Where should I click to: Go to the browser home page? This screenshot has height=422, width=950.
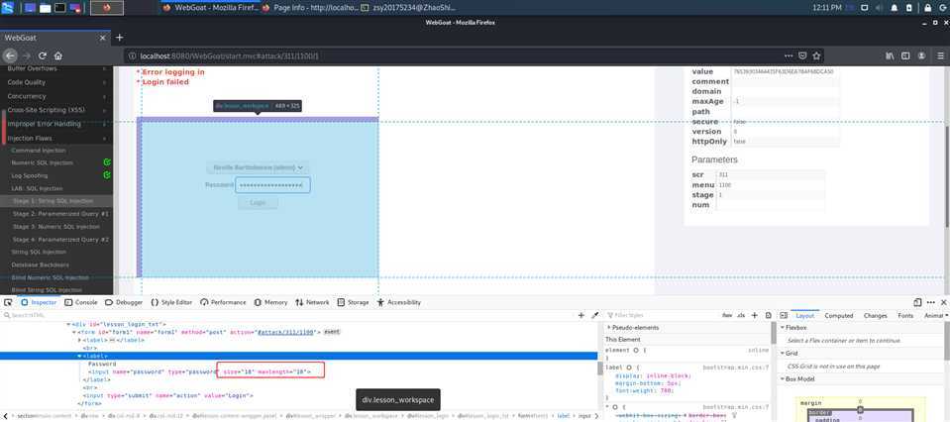coord(58,55)
